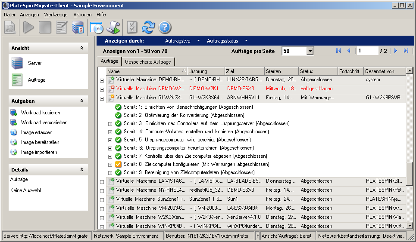This screenshot has height=242, width=416.
Task: Switch to Gespeicherte Aufträge tab
Action: point(148,61)
